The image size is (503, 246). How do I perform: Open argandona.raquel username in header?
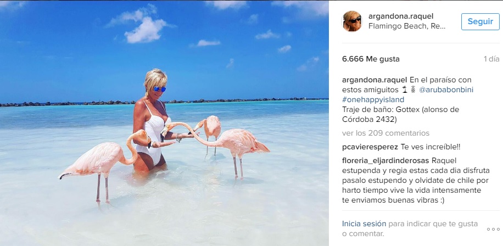point(401,16)
